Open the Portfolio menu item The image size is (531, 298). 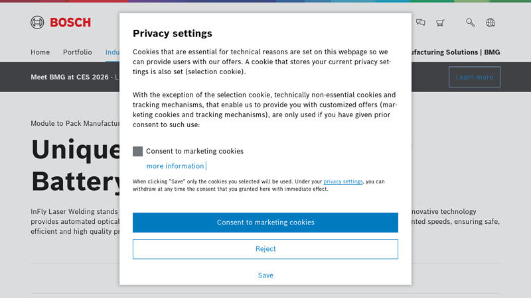(x=78, y=52)
